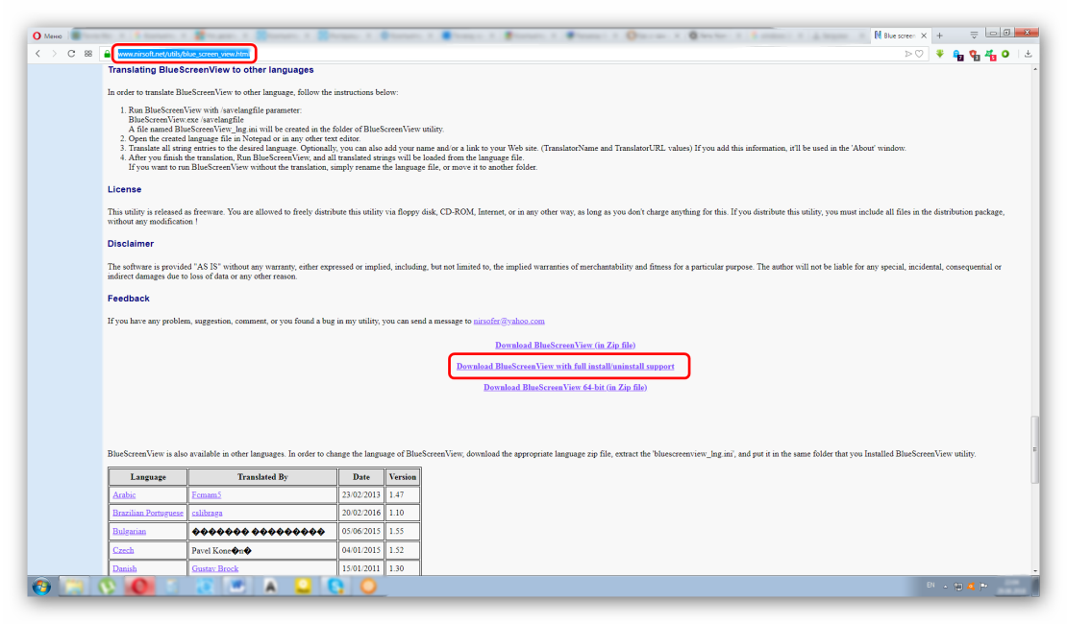The width and height of the screenshot is (1067, 624).
Task: Open the Danish language link
Action: (125, 569)
